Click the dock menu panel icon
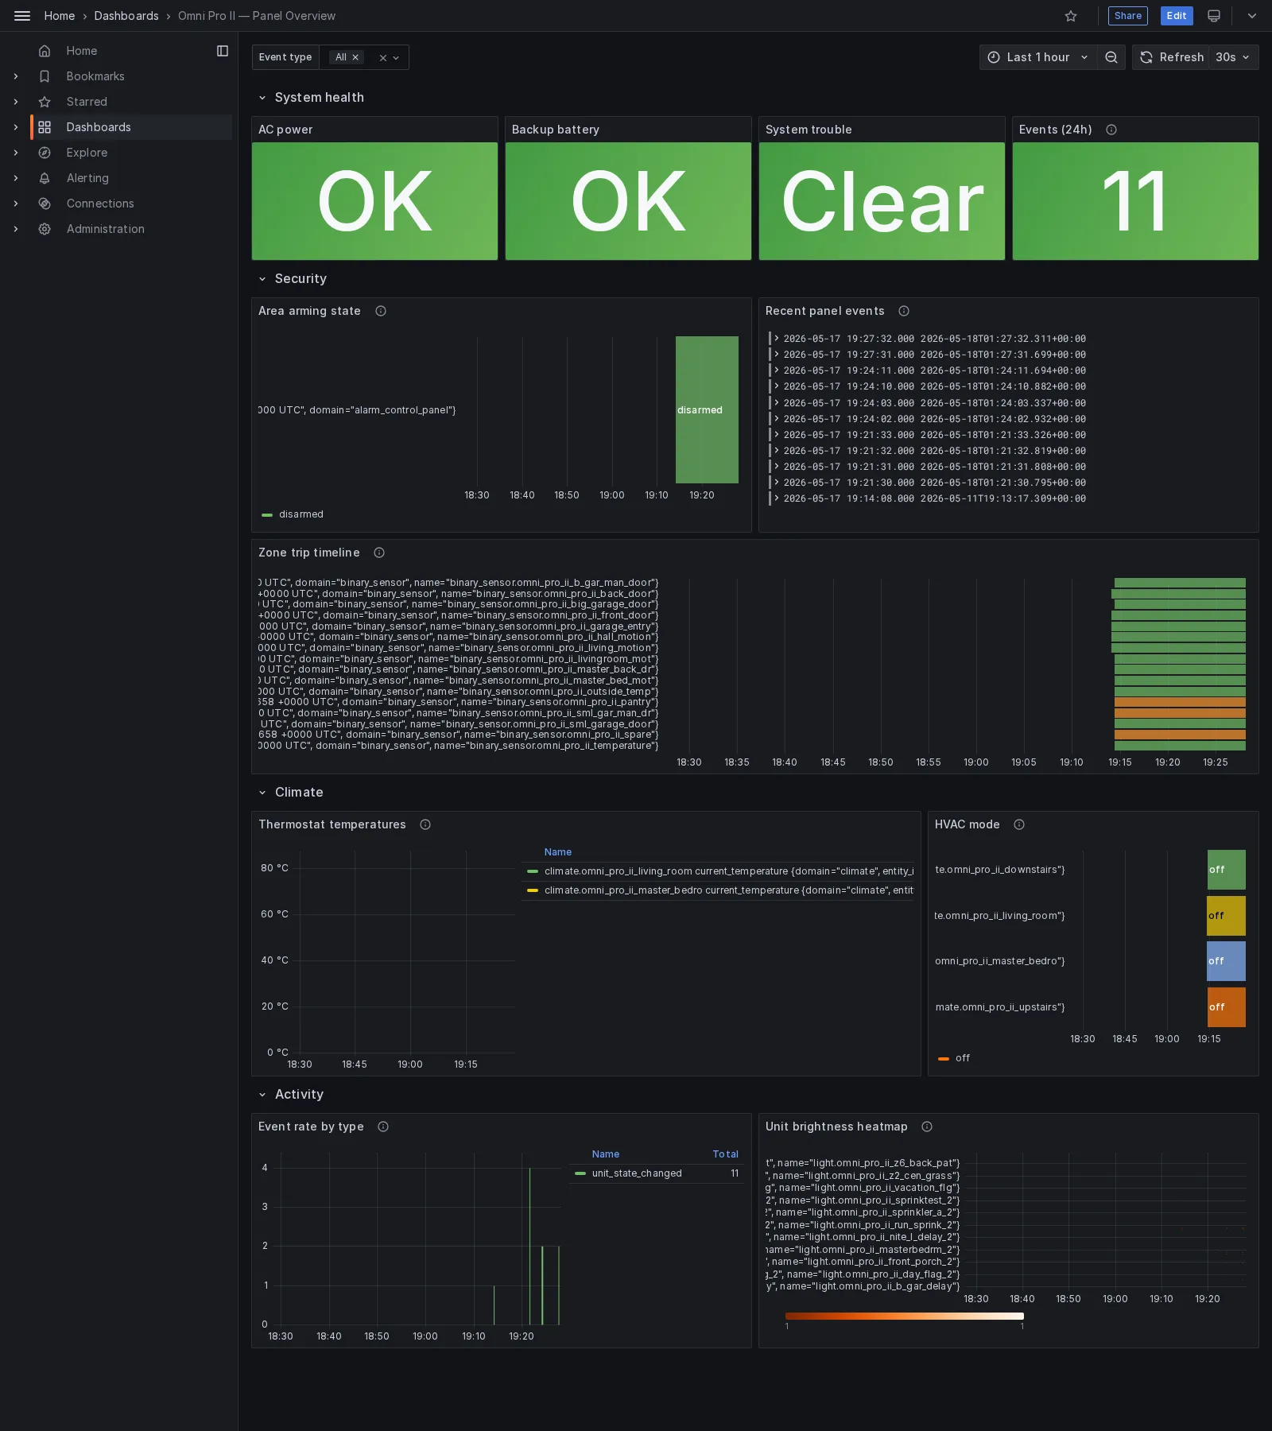The height and width of the screenshot is (1431, 1272). click(223, 51)
